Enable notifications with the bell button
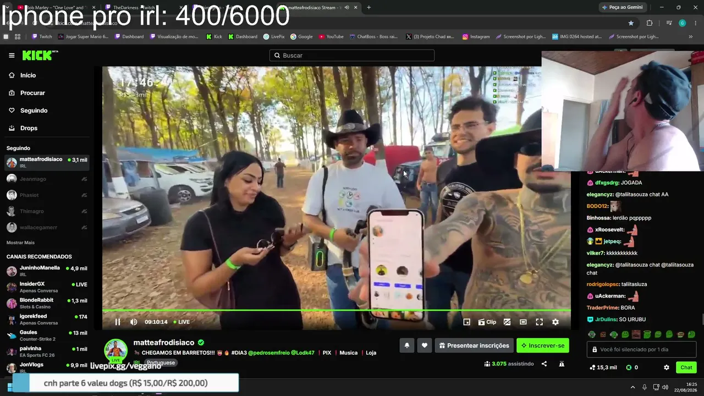This screenshot has height=396, width=704. (x=407, y=345)
